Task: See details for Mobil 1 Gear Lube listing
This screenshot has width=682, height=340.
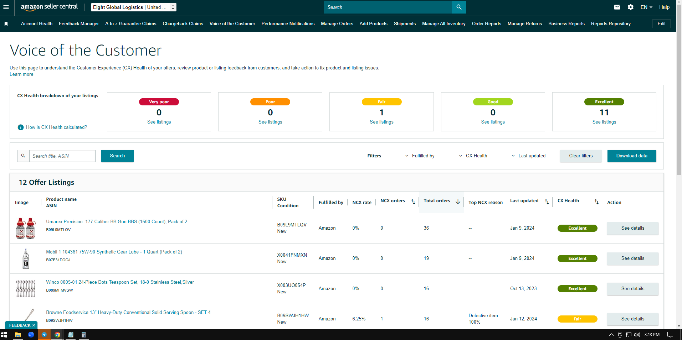Action: pos(633,258)
